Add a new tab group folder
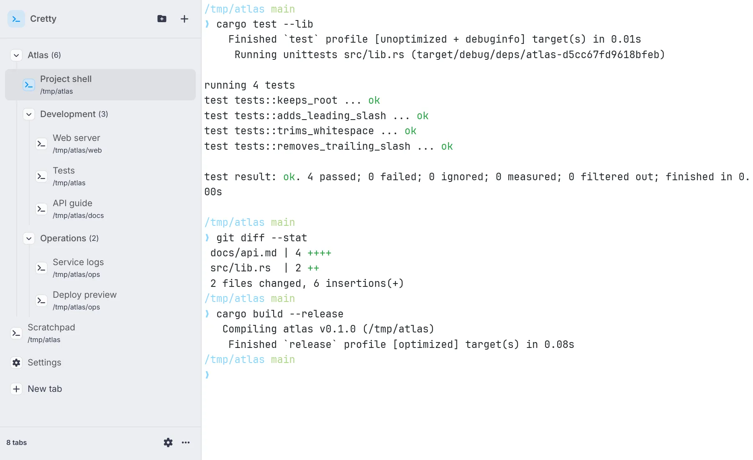 [x=162, y=19]
